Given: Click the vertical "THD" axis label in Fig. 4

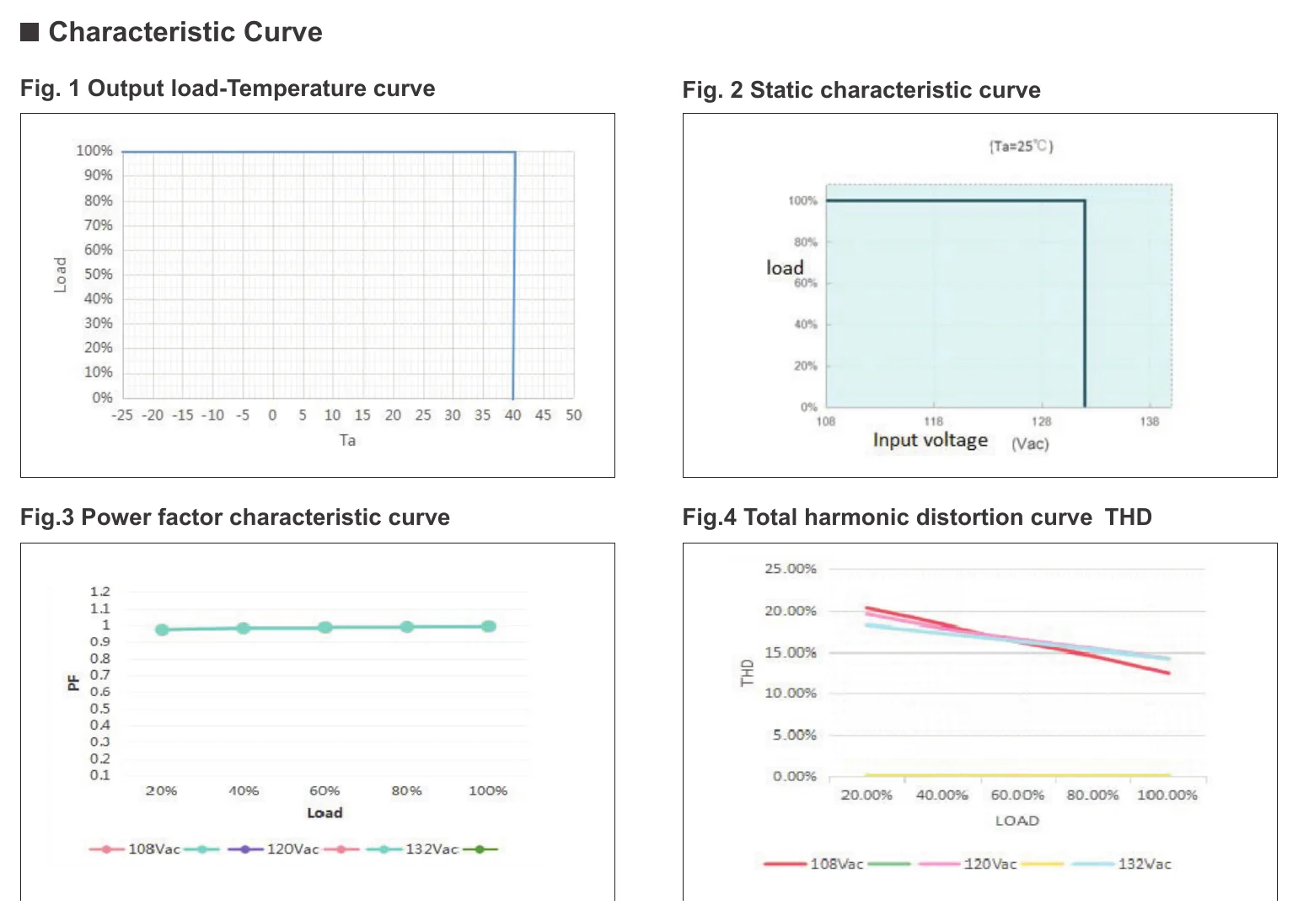Looking at the screenshot, I should (x=747, y=672).
